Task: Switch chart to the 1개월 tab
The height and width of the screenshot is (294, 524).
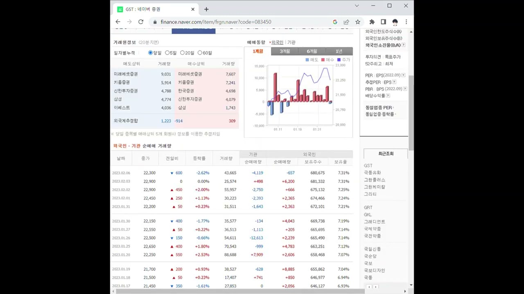Action: click(x=258, y=51)
